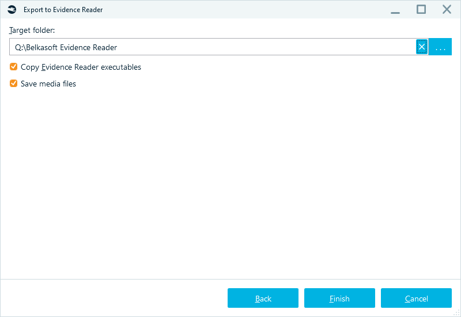The image size is (461, 317).
Task: Go to previous step with Back
Action: point(263,298)
